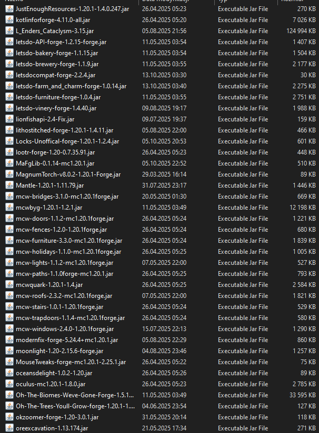Screen dimensions: 319x433
Task: Click the jar icon for letsdo-bakery-forge-1.1.15.jar
Action: [x=9, y=53]
